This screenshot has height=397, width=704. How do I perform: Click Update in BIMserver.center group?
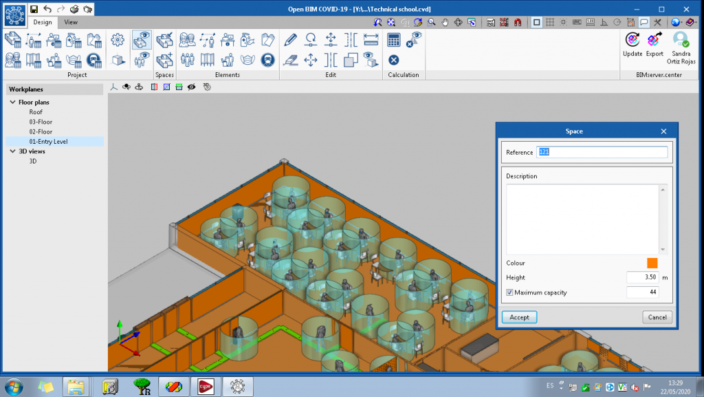coord(632,45)
